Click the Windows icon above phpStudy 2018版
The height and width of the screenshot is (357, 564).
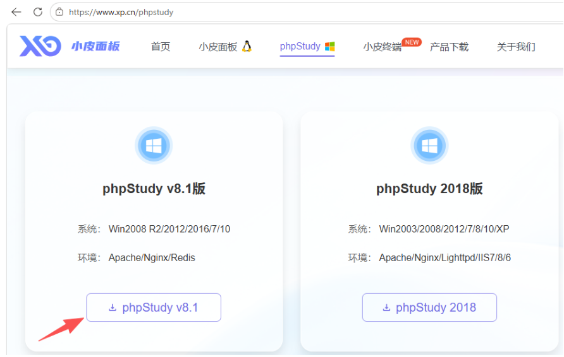[x=429, y=146]
